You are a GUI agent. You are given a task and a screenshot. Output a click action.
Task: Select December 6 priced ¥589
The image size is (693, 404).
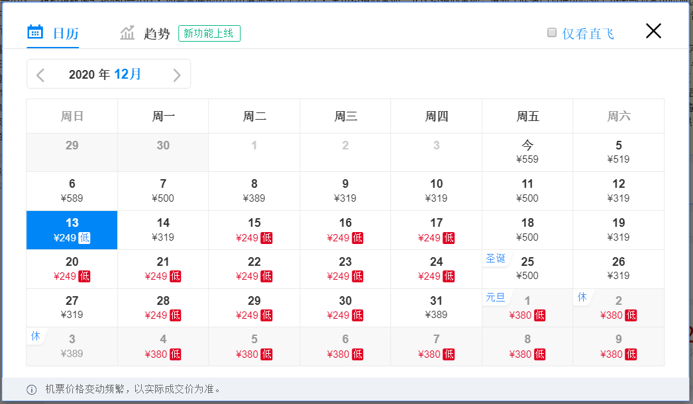coord(72,191)
